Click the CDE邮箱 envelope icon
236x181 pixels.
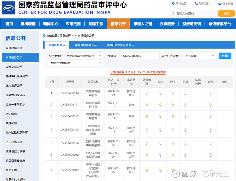pos(219,4)
